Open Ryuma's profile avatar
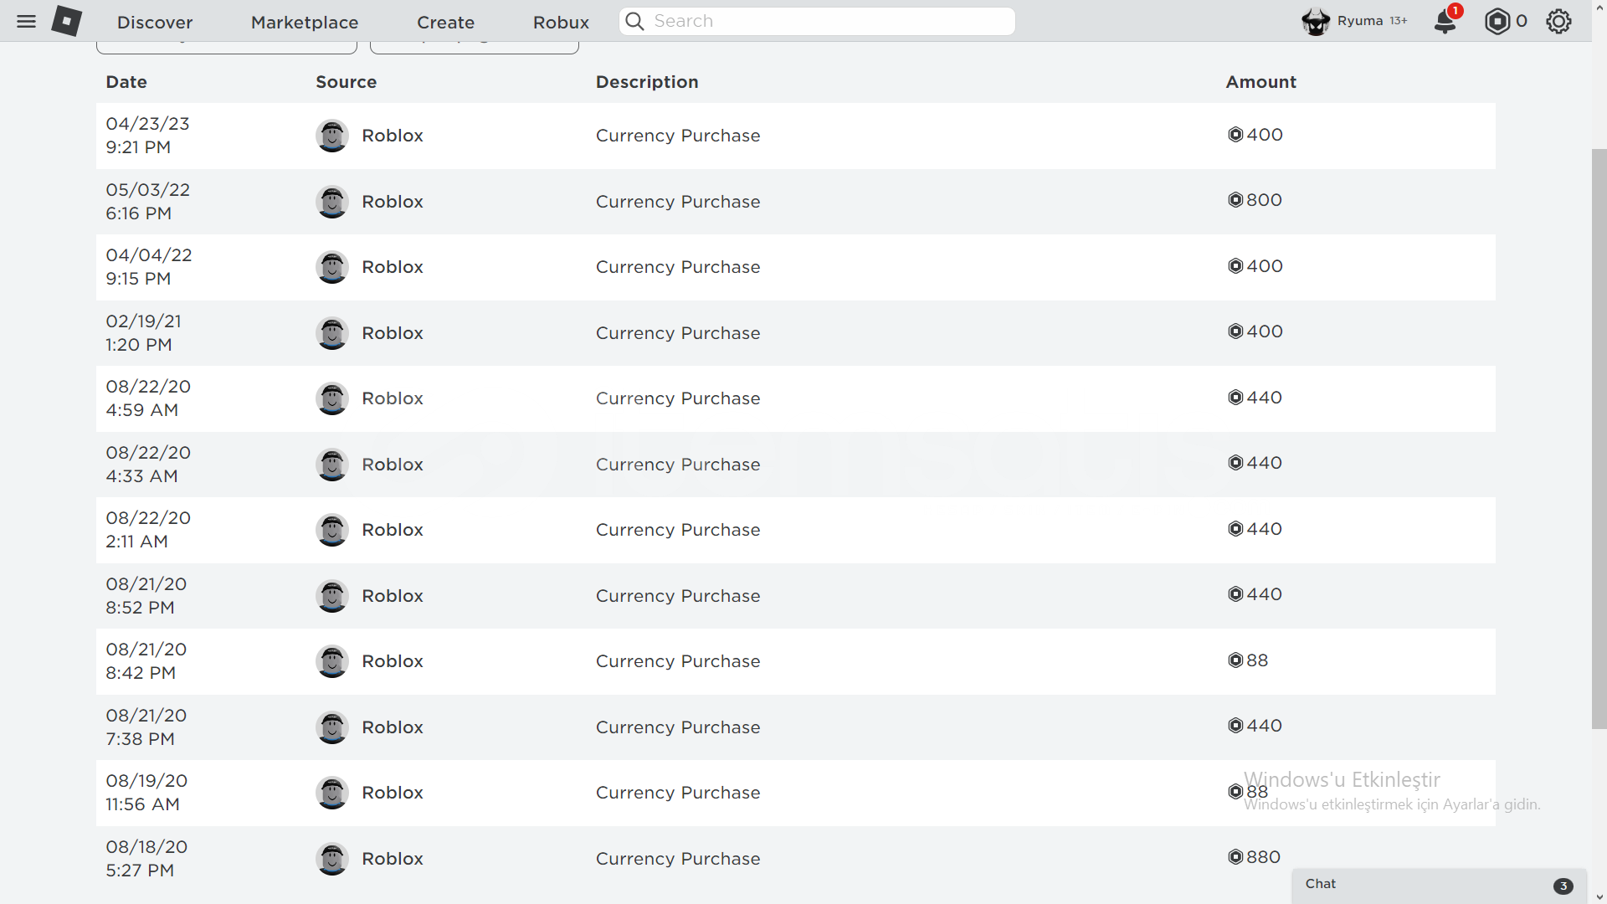1607x904 pixels. point(1316,21)
